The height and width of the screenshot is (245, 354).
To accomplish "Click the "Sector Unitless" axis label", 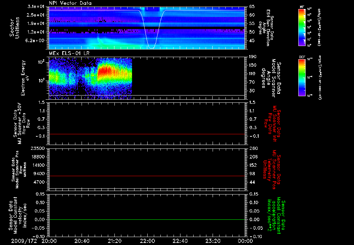I will tap(15, 28).
